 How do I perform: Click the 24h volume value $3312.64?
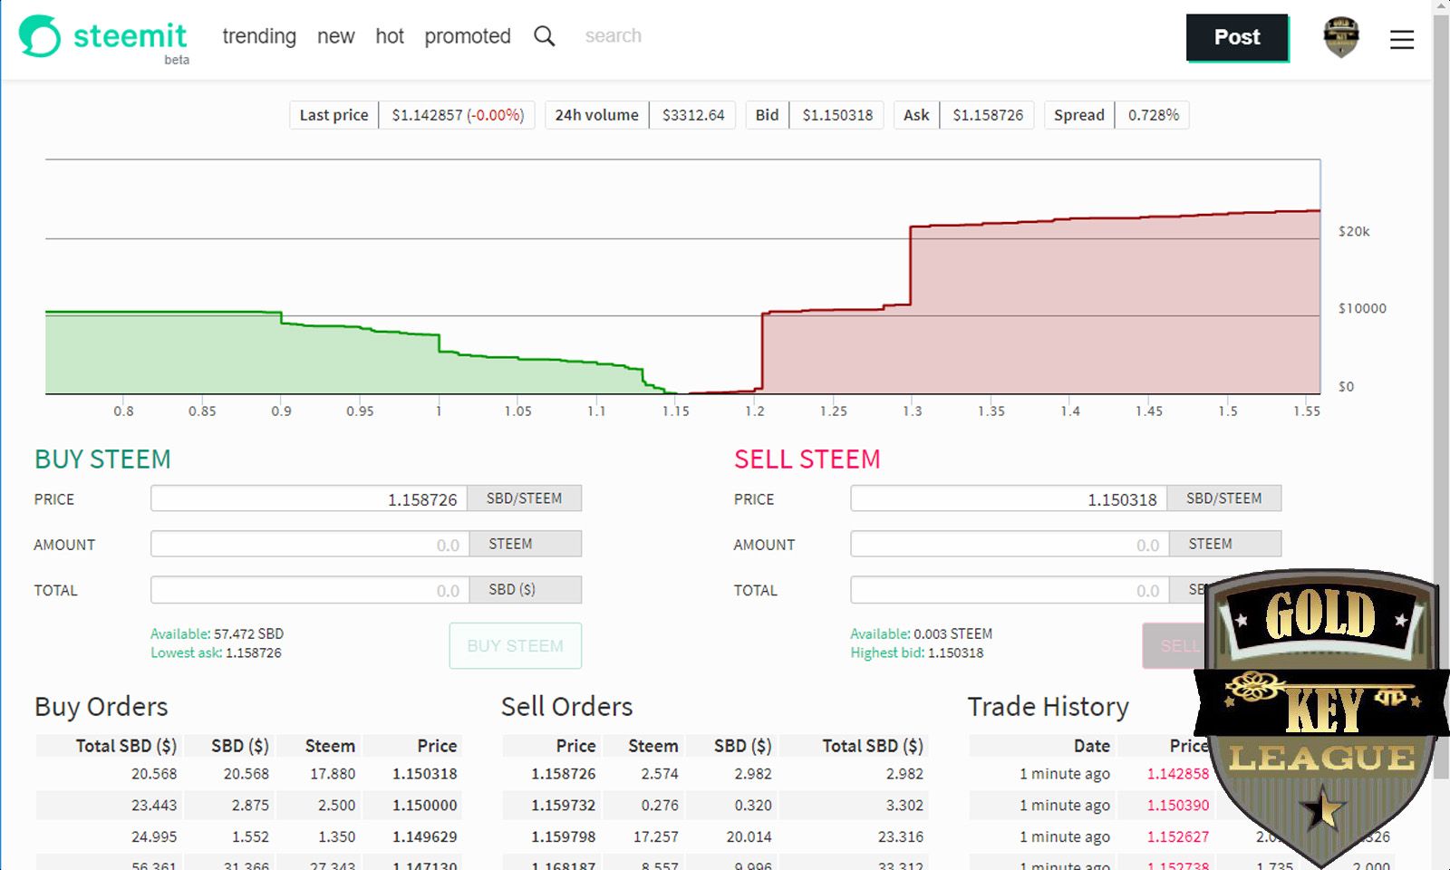pos(693,115)
